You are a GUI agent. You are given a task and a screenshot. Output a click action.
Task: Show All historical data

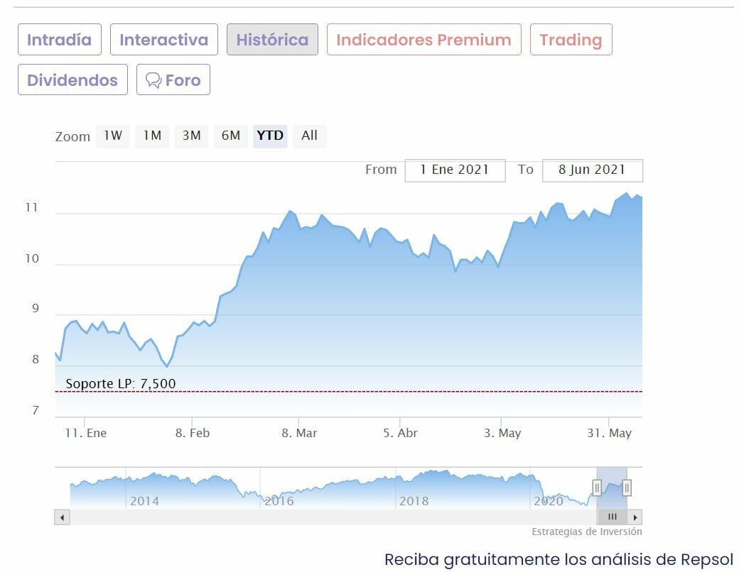point(309,135)
